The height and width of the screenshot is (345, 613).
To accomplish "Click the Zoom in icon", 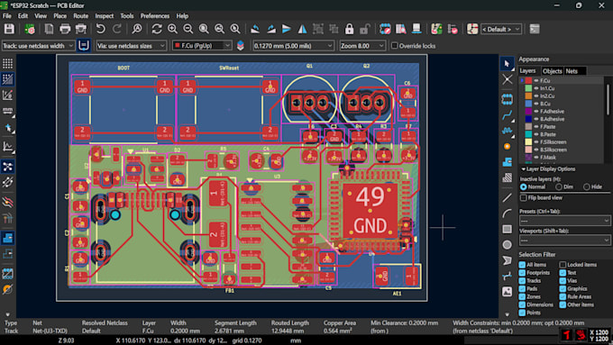I will 172,29.
